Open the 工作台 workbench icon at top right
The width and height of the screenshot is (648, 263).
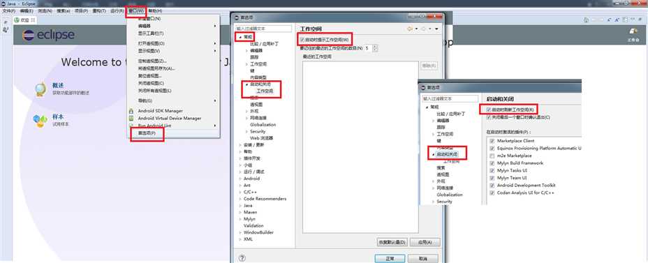pyautogui.click(x=633, y=31)
